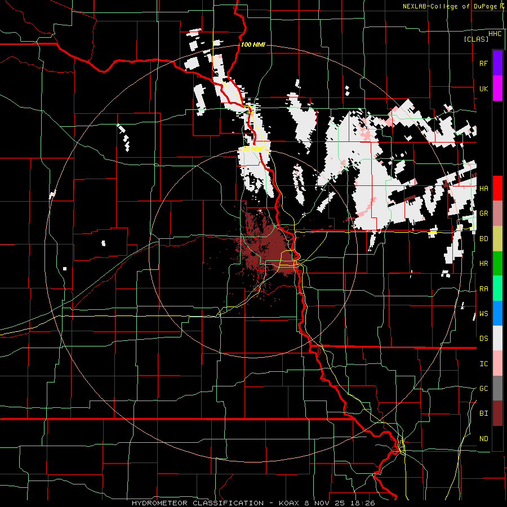Click the DS legend label

click(x=483, y=339)
